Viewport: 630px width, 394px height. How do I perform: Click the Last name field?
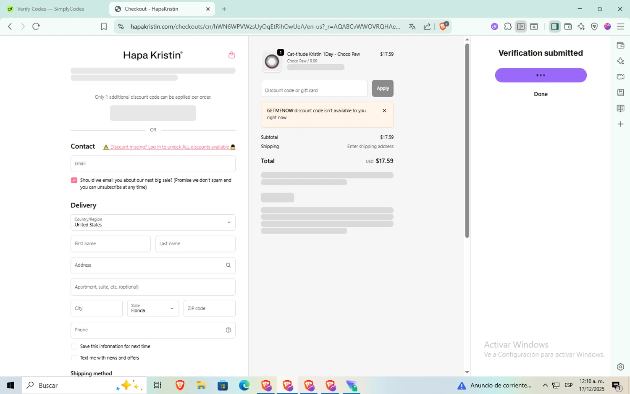[195, 244]
